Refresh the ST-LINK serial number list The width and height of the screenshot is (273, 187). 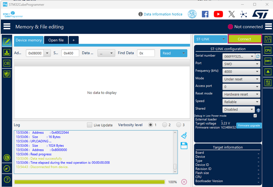[258, 56]
